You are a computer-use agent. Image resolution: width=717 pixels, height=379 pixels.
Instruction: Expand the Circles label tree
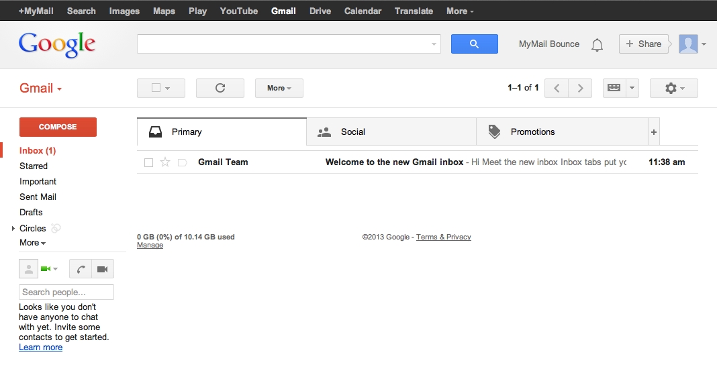pyautogui.click(x=13, y=228)
